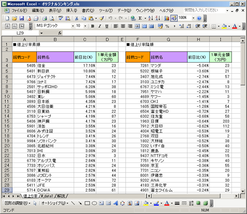
Task: Switch to the 解説 sheet tab
Action: 61,196
